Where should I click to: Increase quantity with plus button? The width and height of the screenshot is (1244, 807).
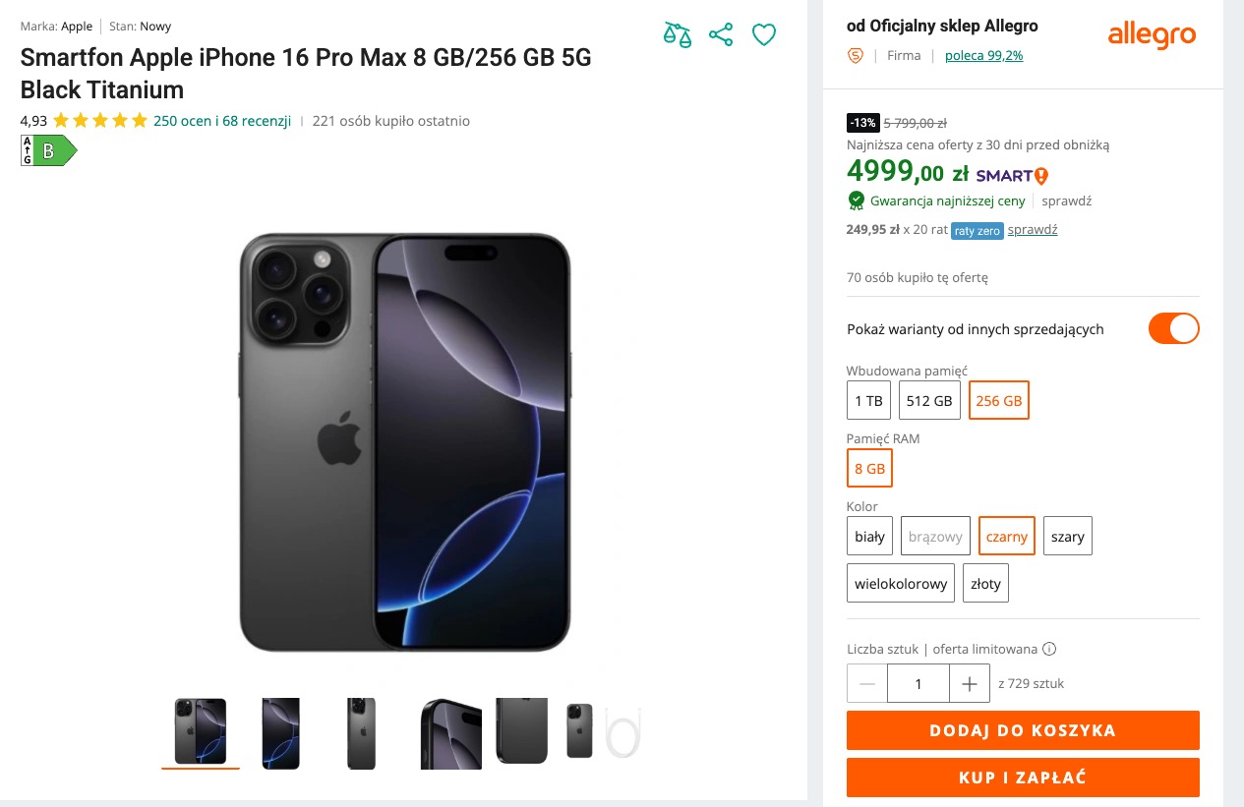[970, 683]
